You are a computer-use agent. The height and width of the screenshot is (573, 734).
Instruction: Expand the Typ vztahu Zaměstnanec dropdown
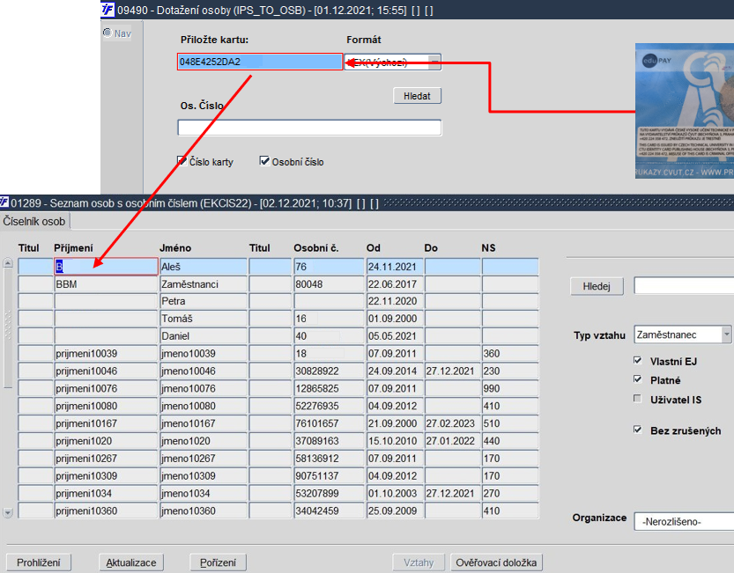726,334
